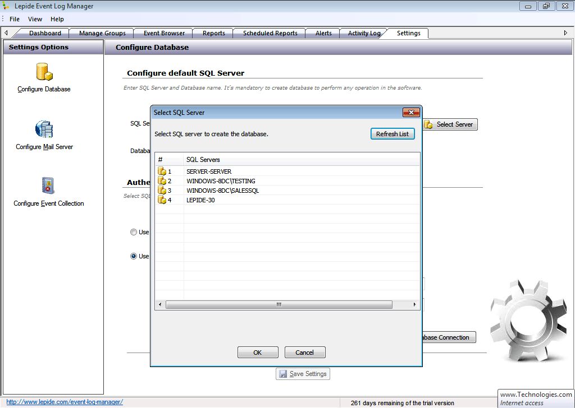The height and width of the screenshot is (408, 575).
Task: Switch to the Alerts tab
Action: pos(323,33)
